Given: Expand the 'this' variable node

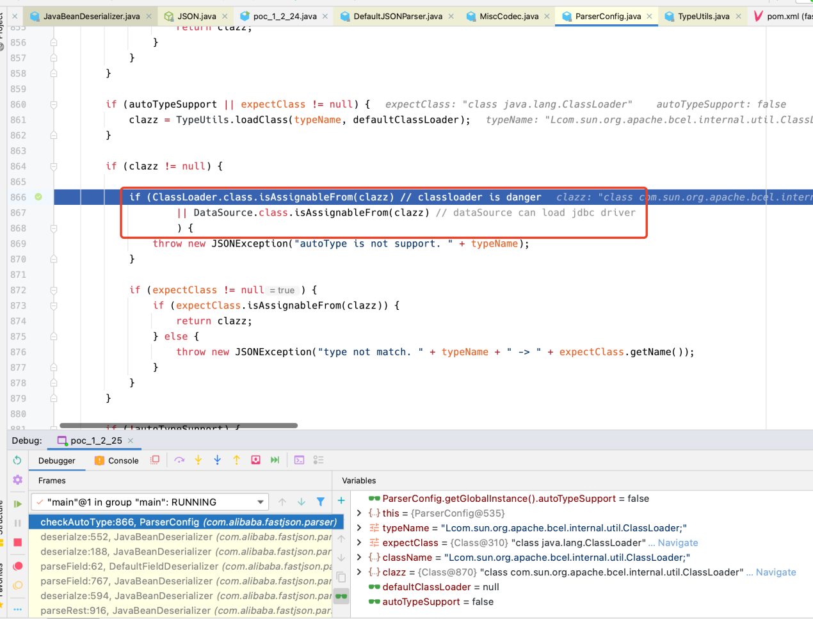Looking at the screenshot, I should (359, 513).
